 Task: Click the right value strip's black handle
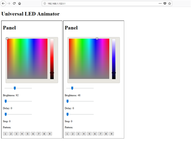pyautogui.click(x=114, y=73)
